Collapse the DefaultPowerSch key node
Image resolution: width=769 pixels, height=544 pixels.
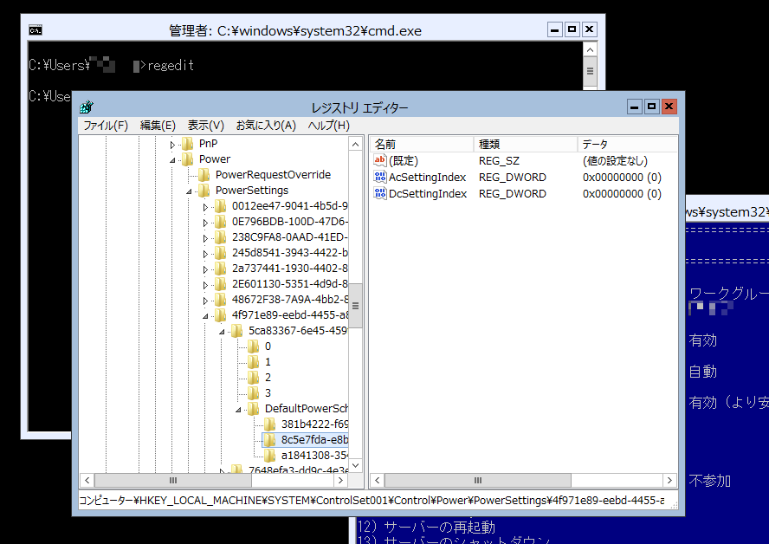(238, 410)
